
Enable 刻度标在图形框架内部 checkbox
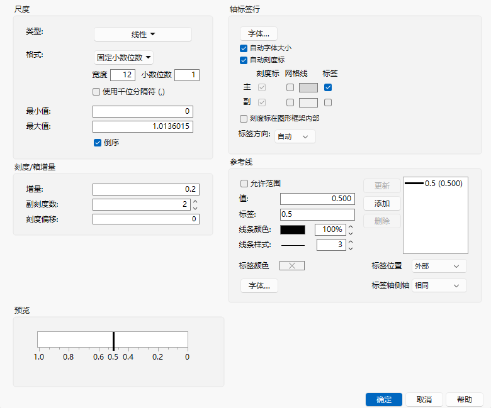click(x=244, y=119)
